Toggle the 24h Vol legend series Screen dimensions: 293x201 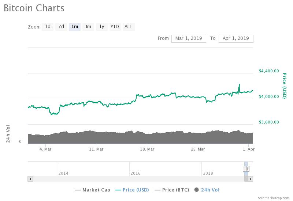click(x=207, y=190)
